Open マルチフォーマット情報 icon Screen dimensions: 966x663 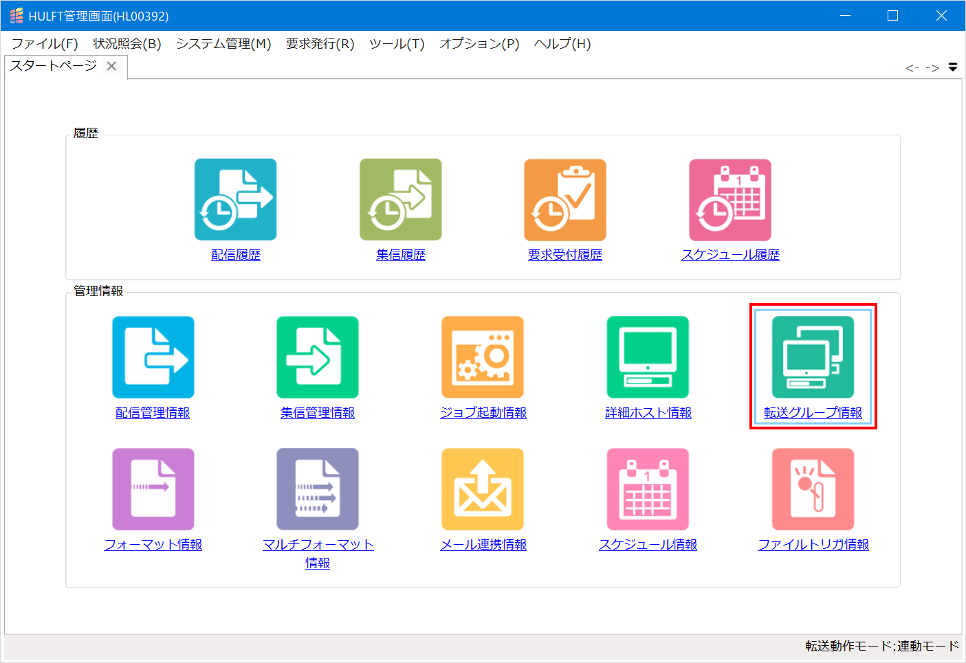coord(318,488)
